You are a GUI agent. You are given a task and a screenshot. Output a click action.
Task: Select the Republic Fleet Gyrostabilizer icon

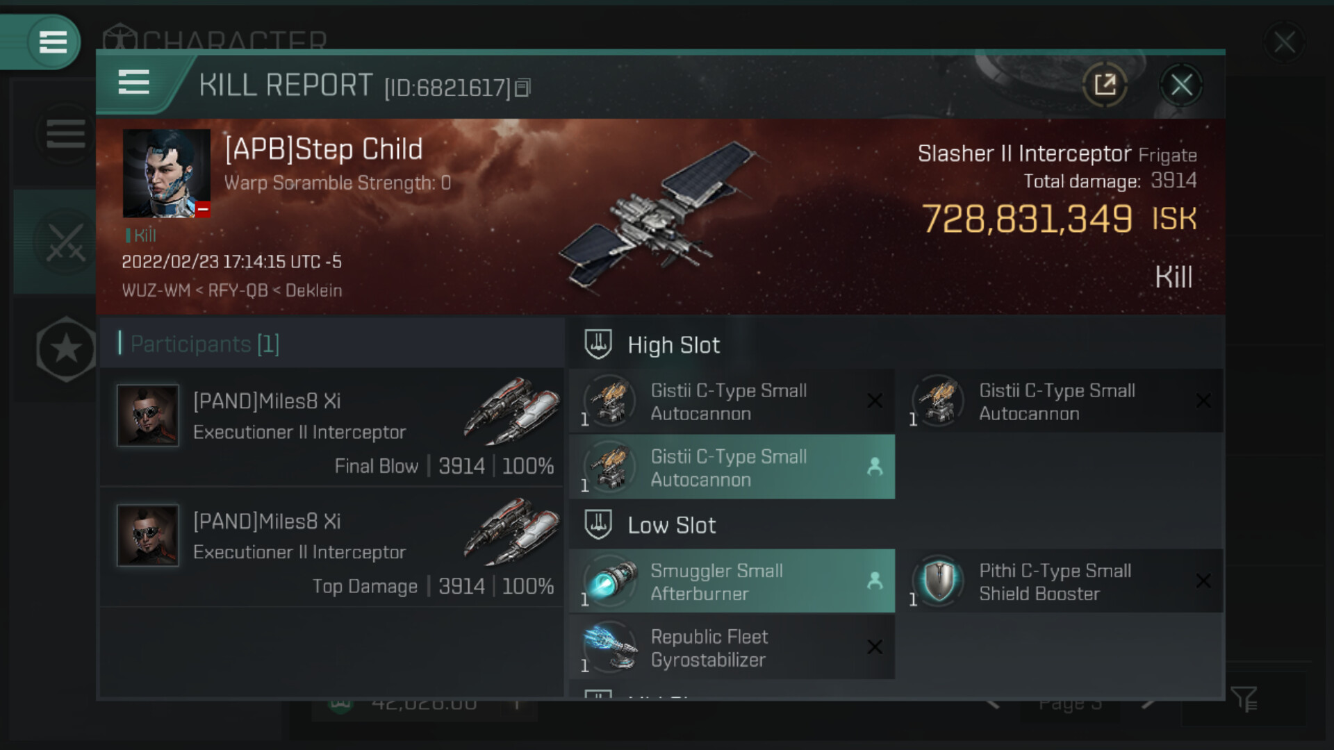tap(609, 647)
